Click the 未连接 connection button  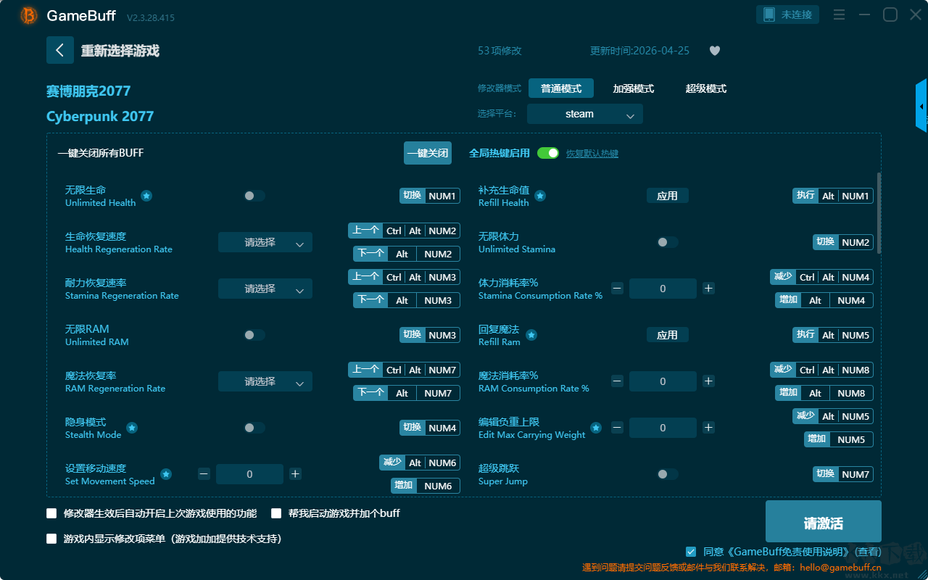[788, 14]
